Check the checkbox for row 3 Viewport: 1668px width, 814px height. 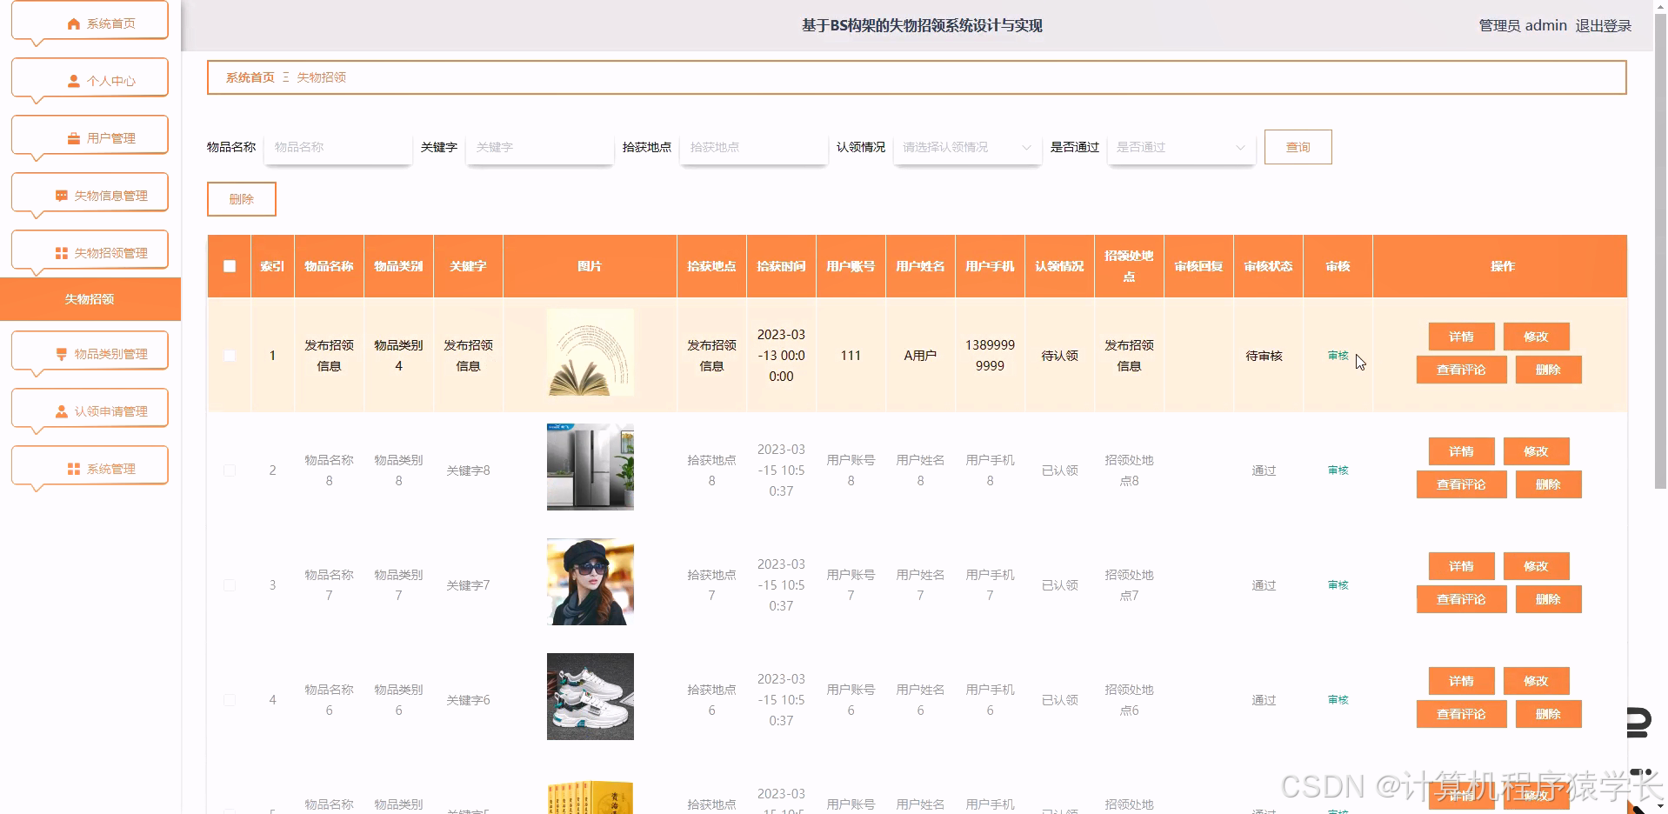(x=230, y=585)
